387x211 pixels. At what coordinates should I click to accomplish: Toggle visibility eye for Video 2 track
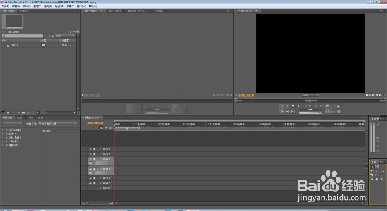(91, 154)
